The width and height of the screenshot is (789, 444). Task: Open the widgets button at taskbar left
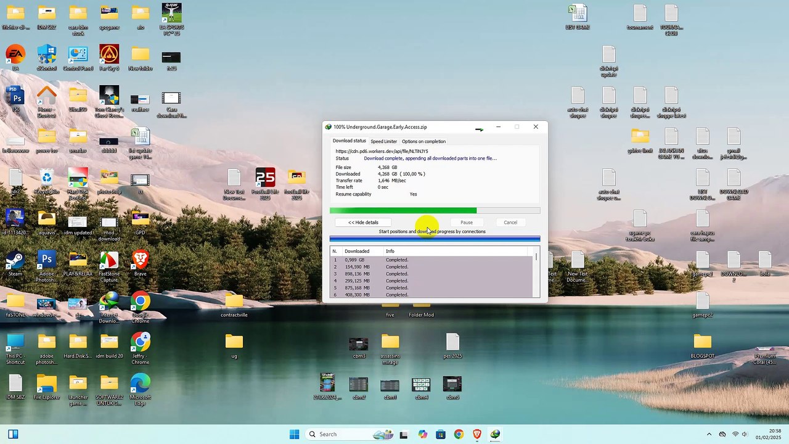pos(13,434)
